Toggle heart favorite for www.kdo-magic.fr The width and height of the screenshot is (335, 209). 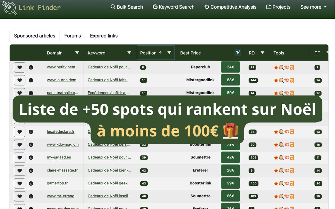coord(20,145)
